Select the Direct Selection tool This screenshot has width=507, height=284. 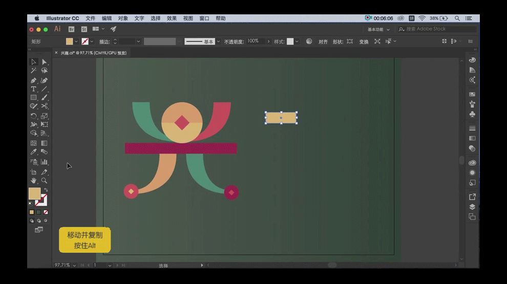point(45,62)
